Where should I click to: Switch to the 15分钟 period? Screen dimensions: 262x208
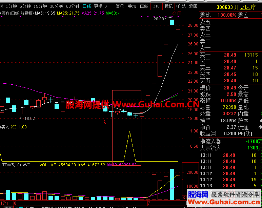40,6
